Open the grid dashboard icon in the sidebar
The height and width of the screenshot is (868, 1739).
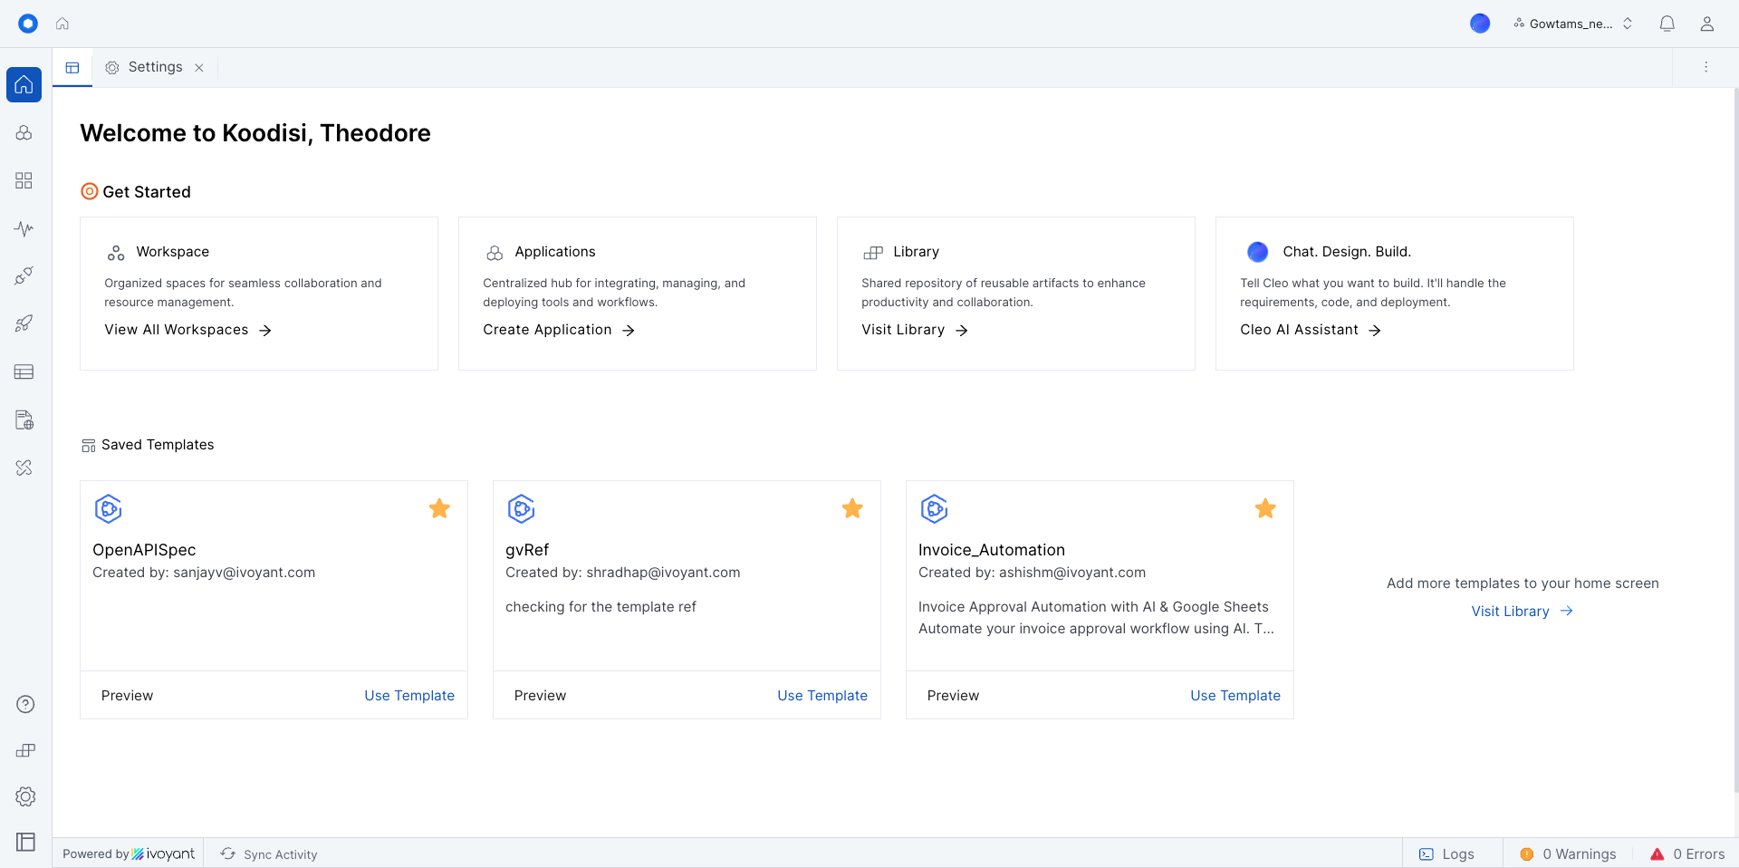click(24, 180)
